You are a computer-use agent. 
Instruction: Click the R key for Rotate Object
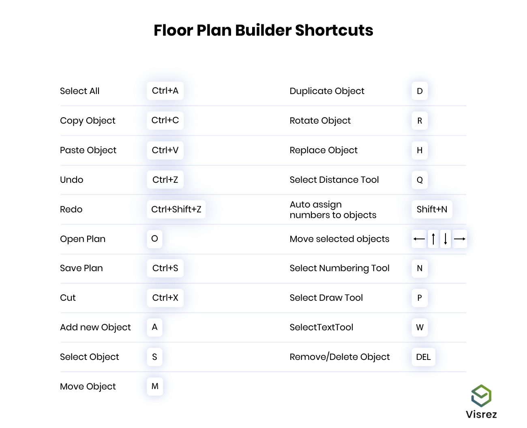420,121
